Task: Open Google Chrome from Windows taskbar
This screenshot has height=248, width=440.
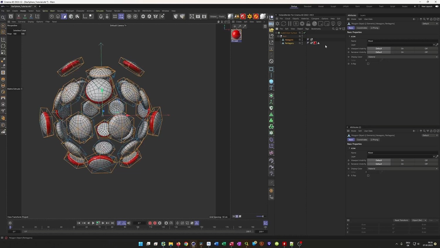Action: tap(186, 244)
